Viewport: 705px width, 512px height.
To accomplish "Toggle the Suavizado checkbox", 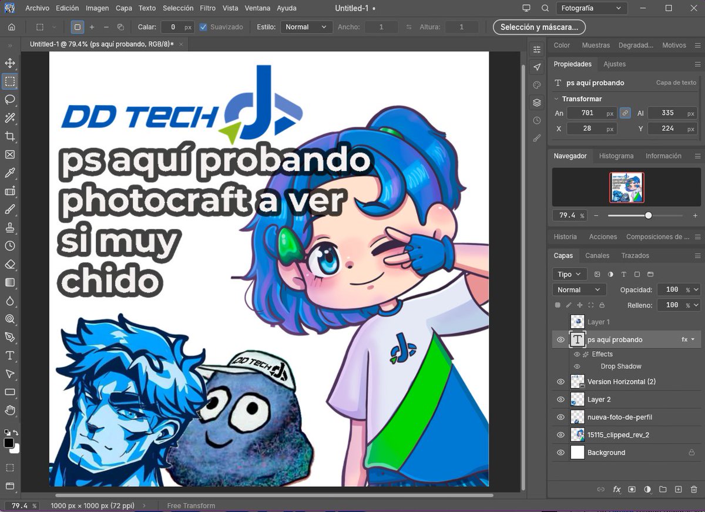I will click(203, 27).
